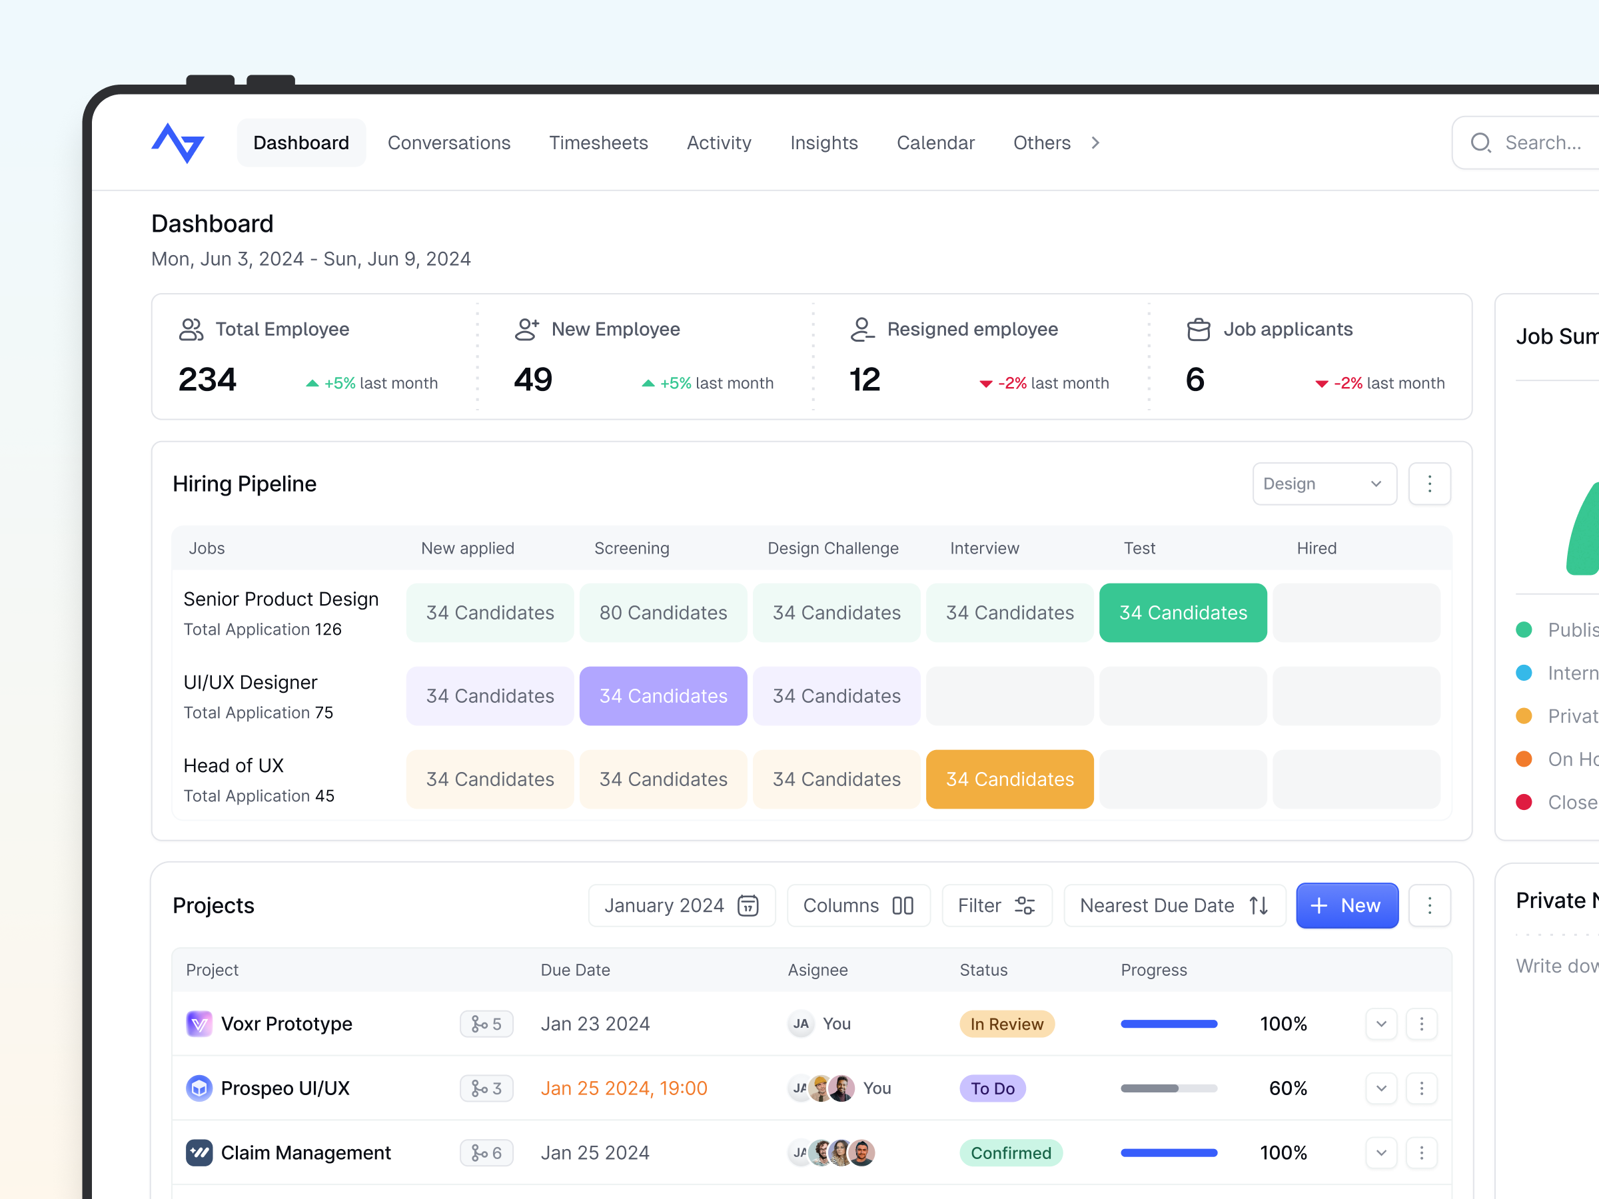1599x1199 pixels.
Task: Open the Design dropdown in Hiring Pipeline
Action: tap(1325, 484)
